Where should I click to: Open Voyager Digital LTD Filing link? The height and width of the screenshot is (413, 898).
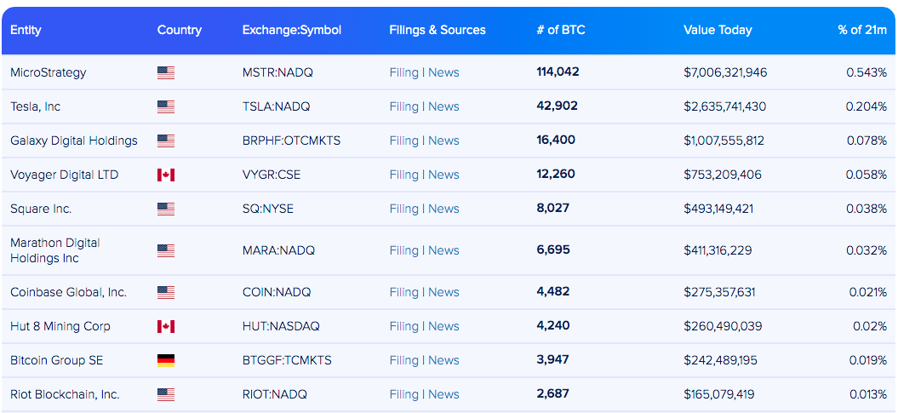pos(403,175)
